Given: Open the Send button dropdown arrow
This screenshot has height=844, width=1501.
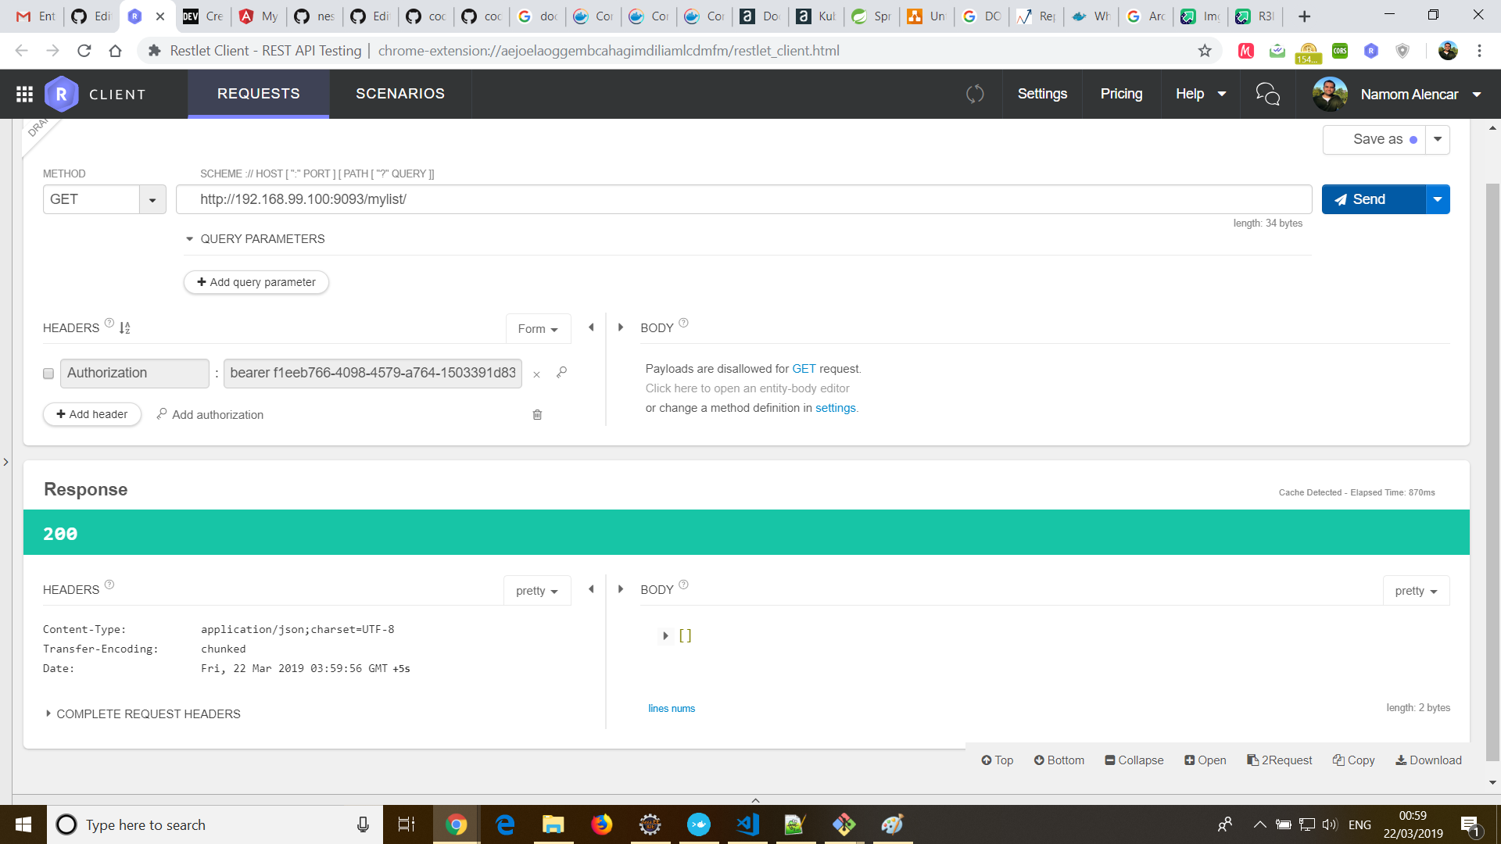Looking at the screenshot, I should click(x=1437, y=199).
